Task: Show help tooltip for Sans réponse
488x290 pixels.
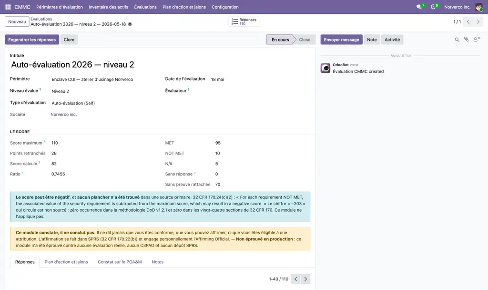Action: (195, 173)
